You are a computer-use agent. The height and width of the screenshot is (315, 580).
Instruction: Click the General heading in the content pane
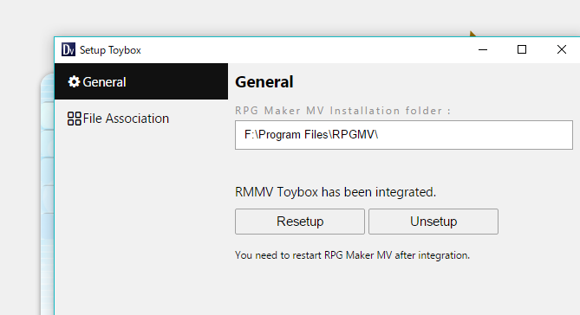pyautogui.click(x=264, y=82)
